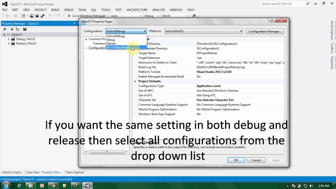Click the Configuration Manager button
Image resolution: width=336 pixels, height=189 pixels.
(x=265, y=31)
